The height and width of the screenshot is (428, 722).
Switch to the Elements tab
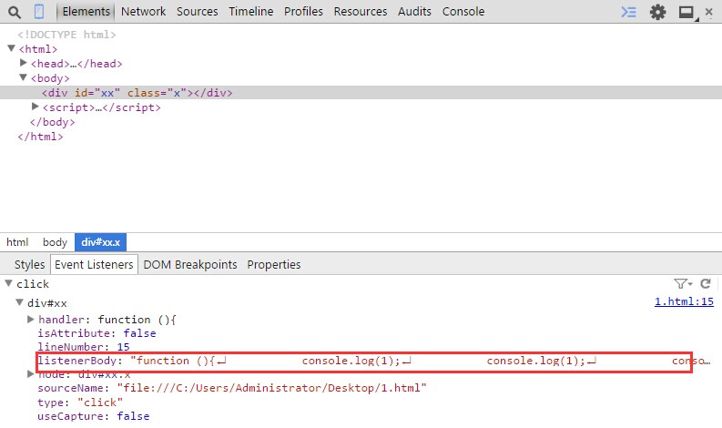[x=86, y=12]
